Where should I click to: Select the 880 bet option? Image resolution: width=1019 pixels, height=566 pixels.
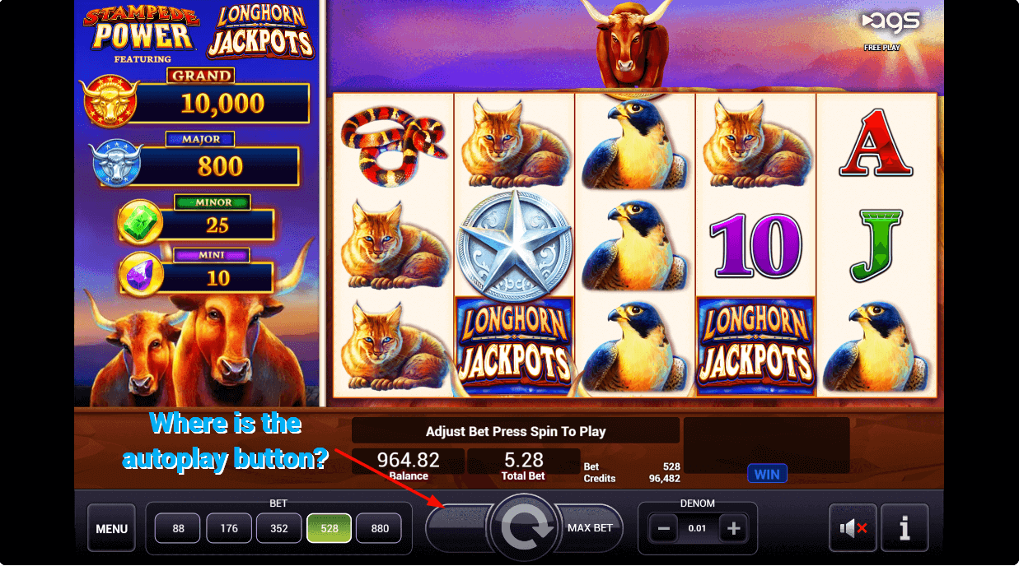pyautogui.click(x=380, y=528)
